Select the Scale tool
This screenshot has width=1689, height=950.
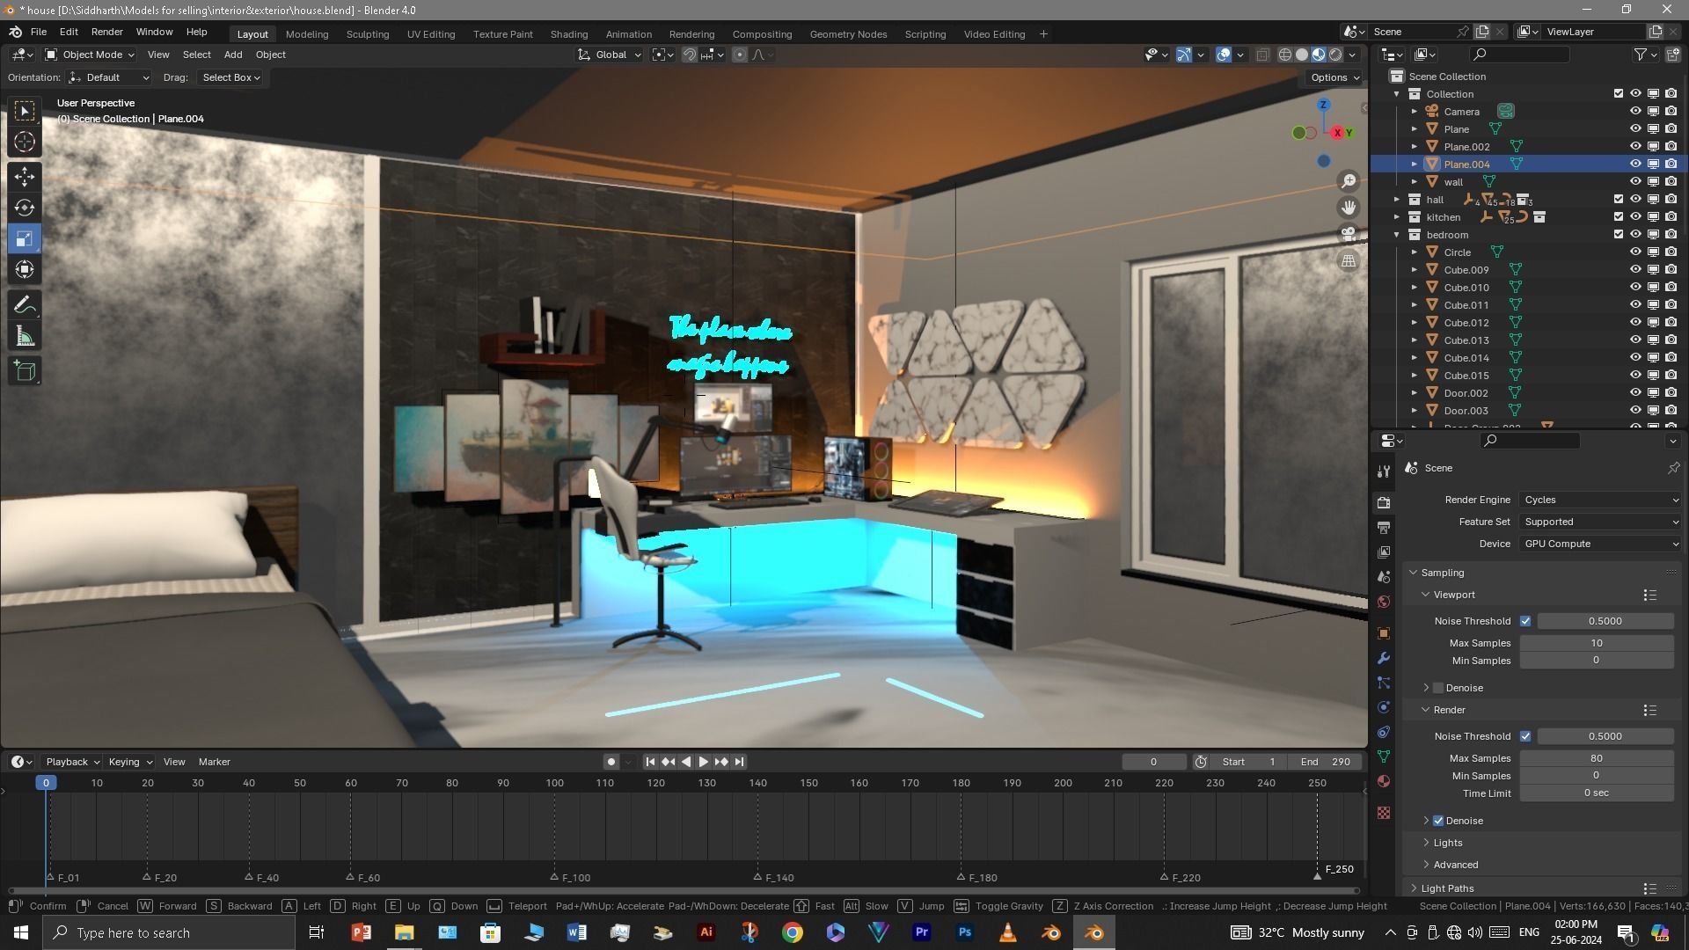[x=25, y=238]
